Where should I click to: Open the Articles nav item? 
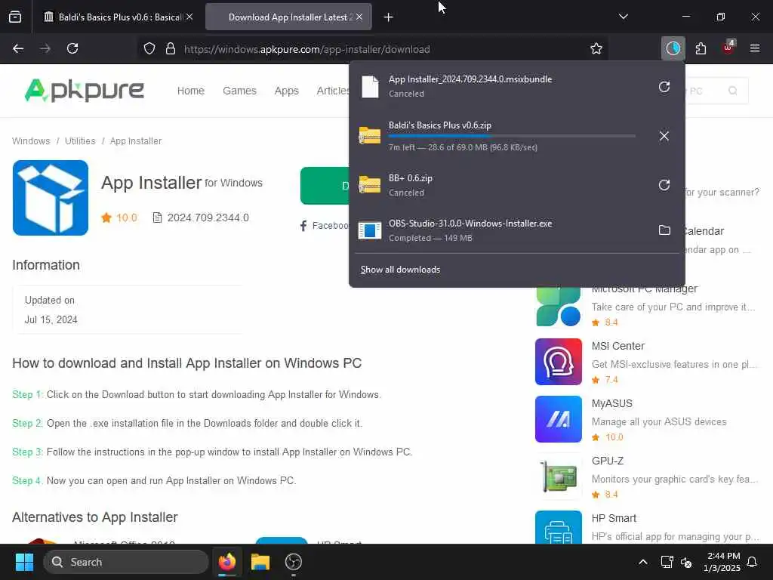[333, 91]
